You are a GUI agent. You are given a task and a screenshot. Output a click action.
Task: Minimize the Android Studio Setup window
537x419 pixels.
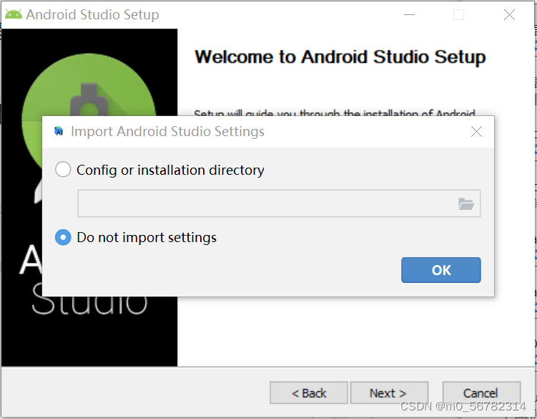pos(409,15)
